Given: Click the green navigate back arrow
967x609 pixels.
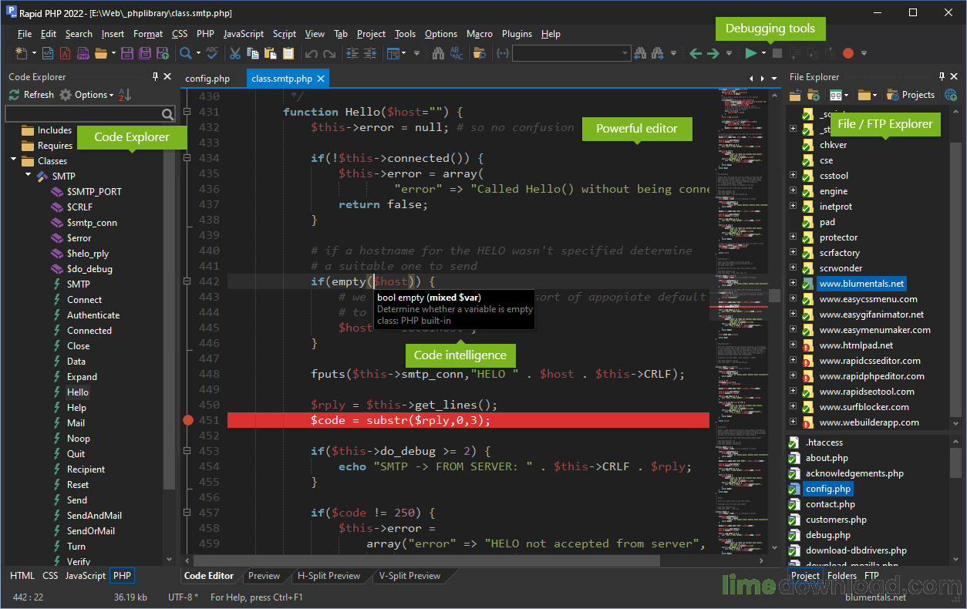Looking at the screenshot, I should tap(695, 53).
